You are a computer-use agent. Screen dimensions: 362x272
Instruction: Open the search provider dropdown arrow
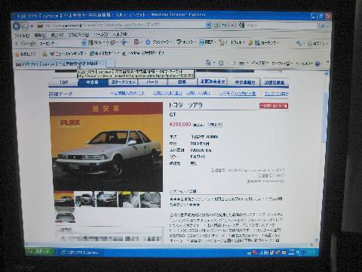pyautogui.click(x=329, y=26)
